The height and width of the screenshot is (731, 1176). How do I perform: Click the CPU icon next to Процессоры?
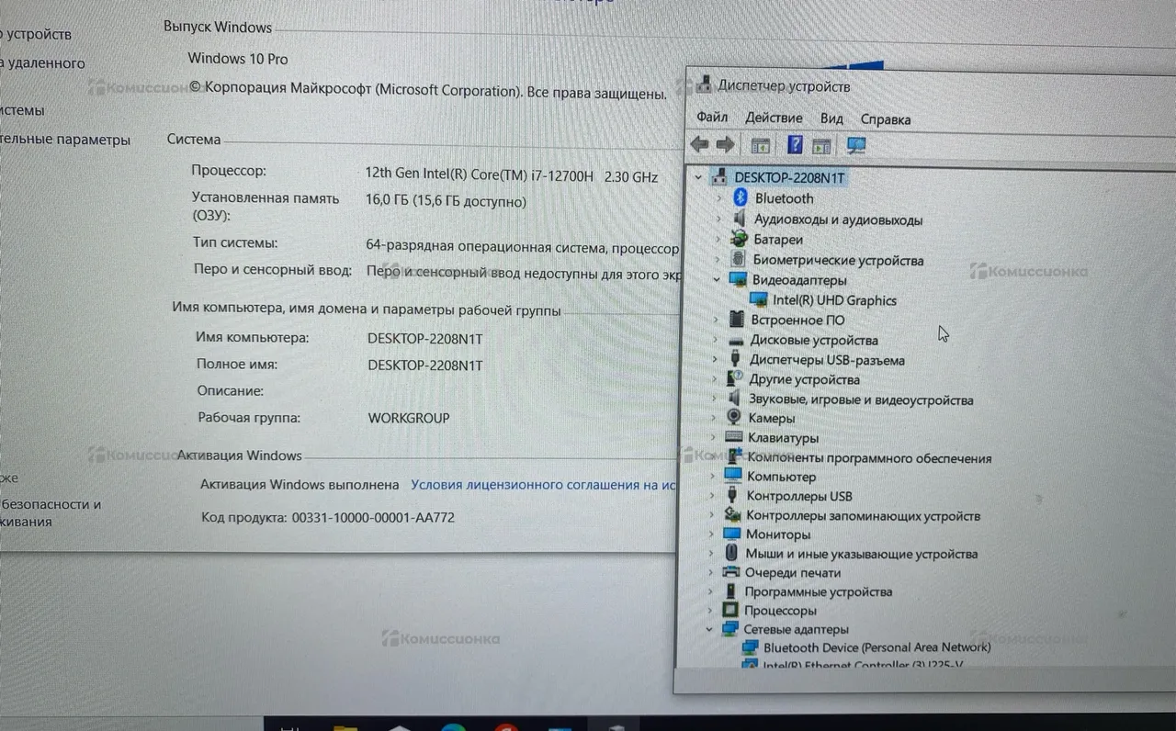(730, 610)
